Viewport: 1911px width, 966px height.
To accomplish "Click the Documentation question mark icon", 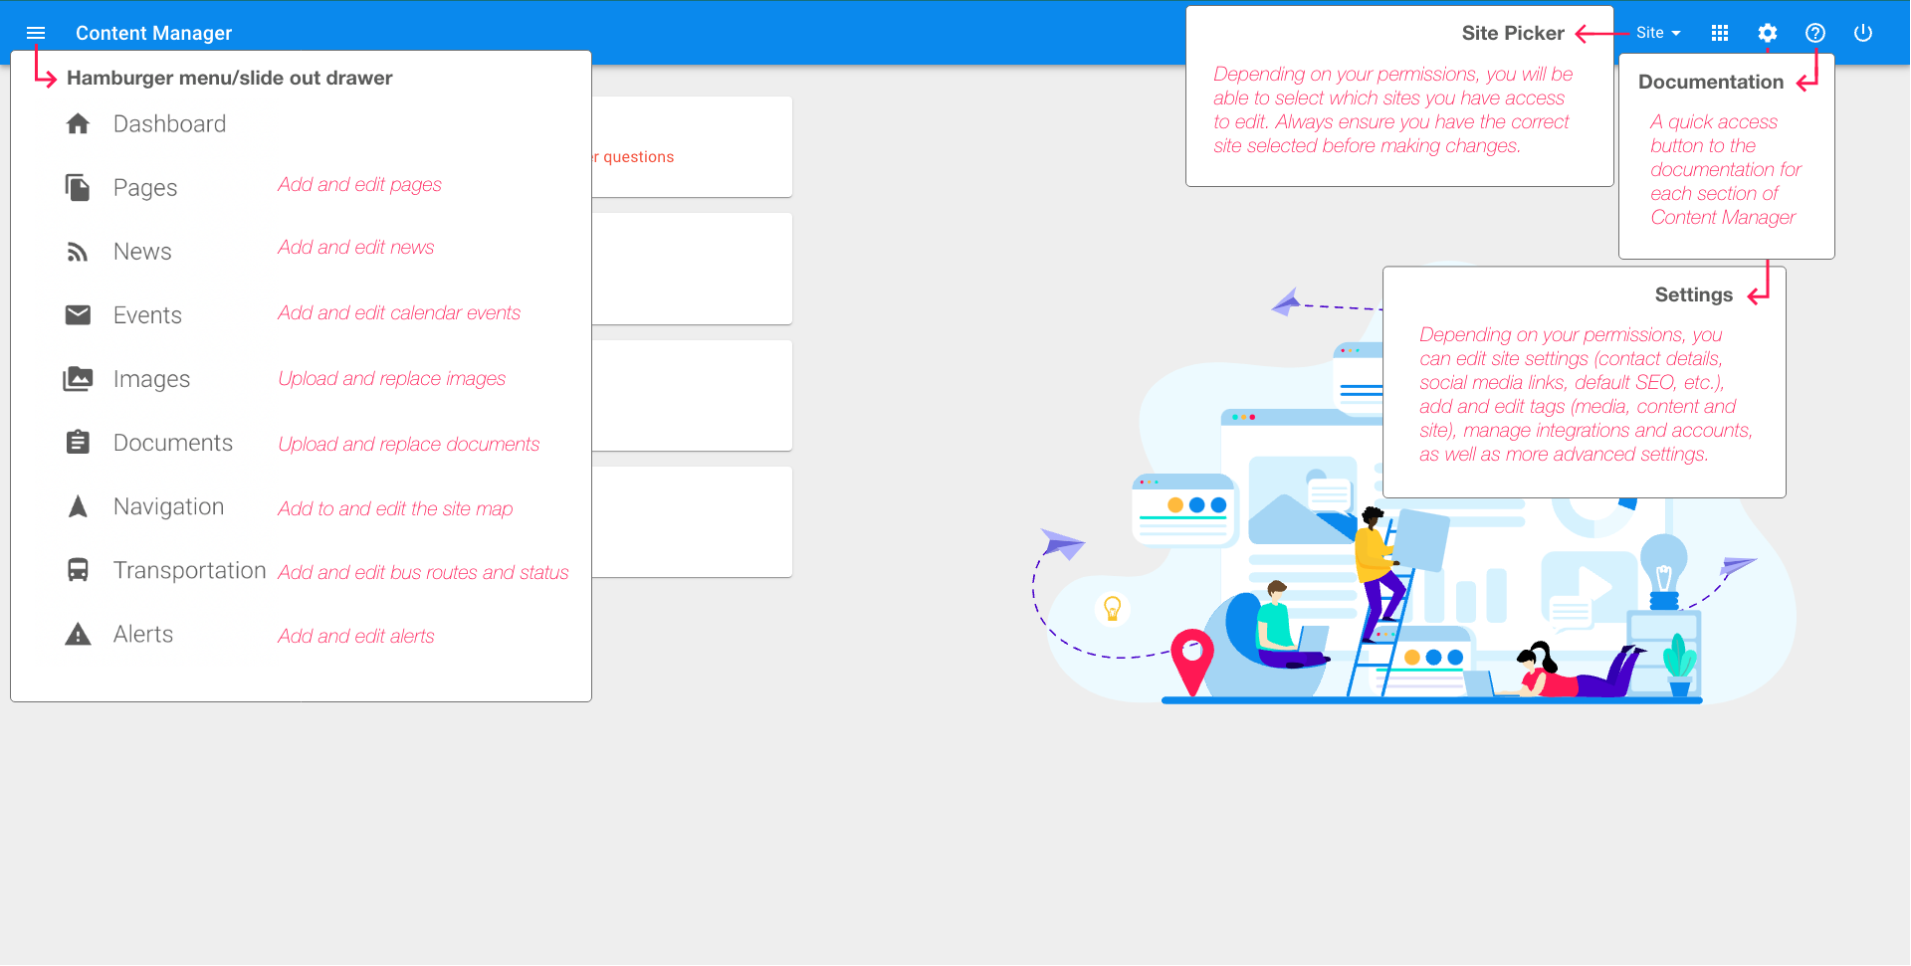I will (1815, 33).
